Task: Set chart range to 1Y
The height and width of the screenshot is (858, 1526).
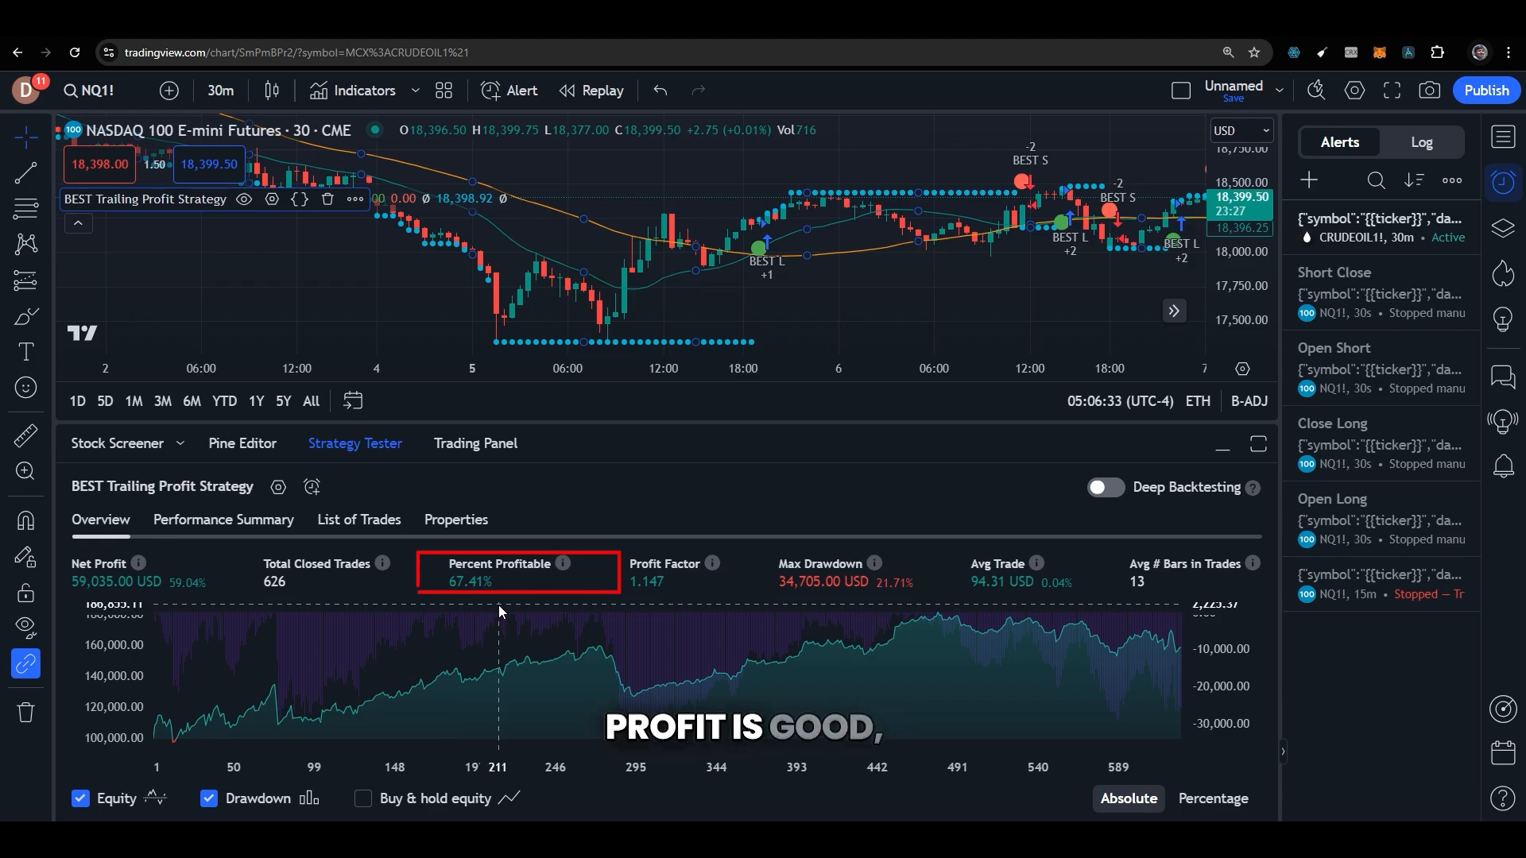Action: (x=256, y=401)
